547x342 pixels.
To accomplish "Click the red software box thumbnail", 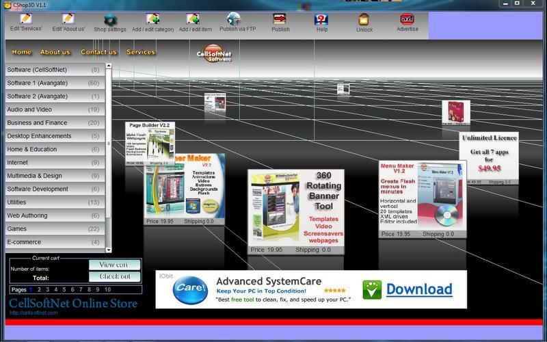I will coord(456,112).
